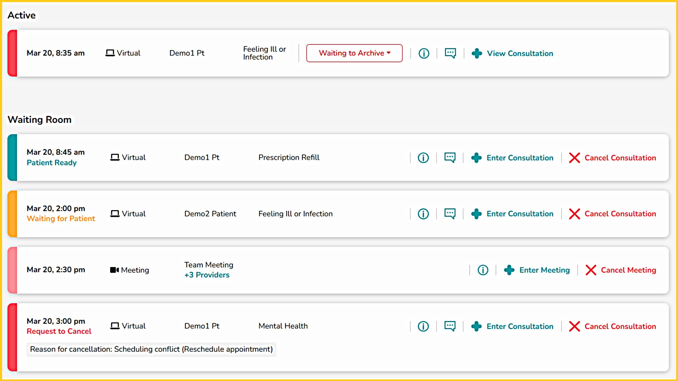Screen dimensions: 678x381
Task: Enter Consultation for Mental Health appointment
Action: (520, 326)
